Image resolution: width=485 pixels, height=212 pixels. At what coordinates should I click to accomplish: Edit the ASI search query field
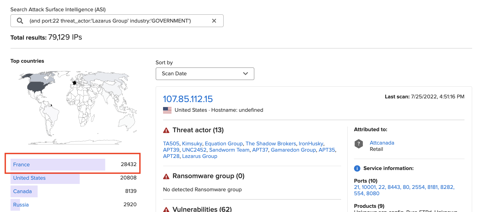(117, 21)
